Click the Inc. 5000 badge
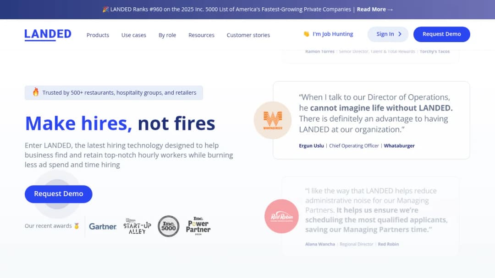This screenshot has width=495, height=278. pos(169,226)
